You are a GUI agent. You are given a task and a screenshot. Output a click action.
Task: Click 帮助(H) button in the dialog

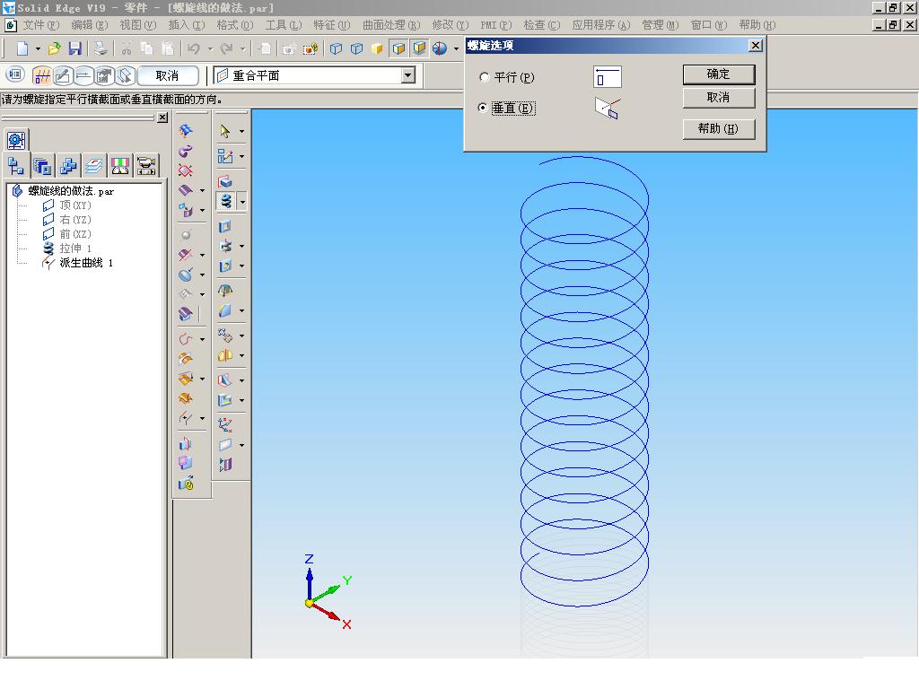tap(719, 128)
